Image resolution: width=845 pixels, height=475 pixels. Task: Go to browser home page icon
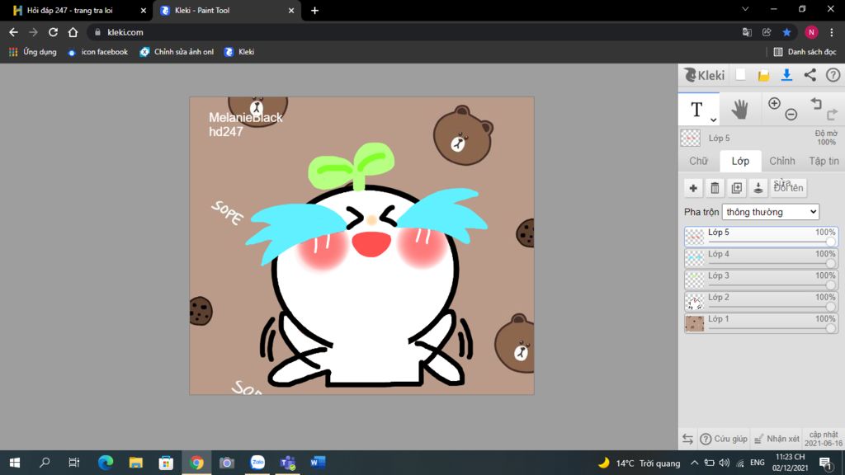(x=73, y=32)
